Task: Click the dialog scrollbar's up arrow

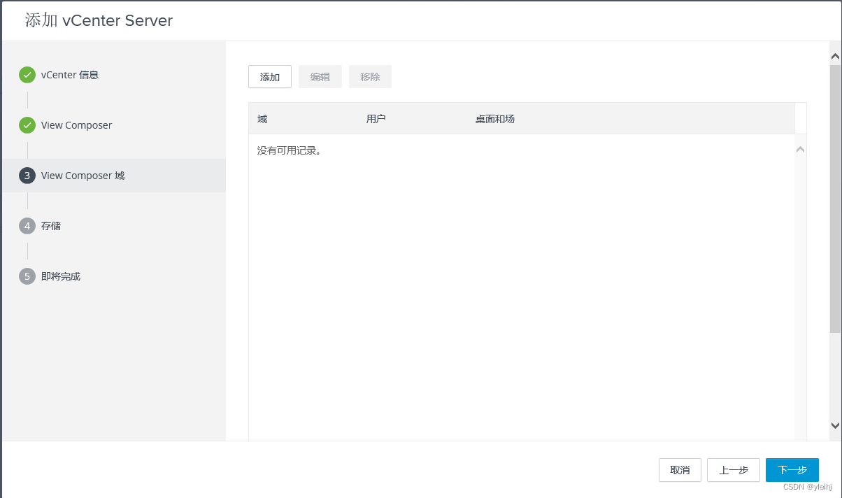Action: pos(835,55)
